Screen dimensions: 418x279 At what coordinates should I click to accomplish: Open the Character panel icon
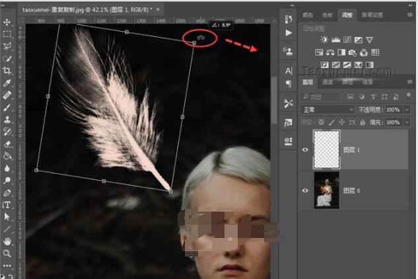289,71
